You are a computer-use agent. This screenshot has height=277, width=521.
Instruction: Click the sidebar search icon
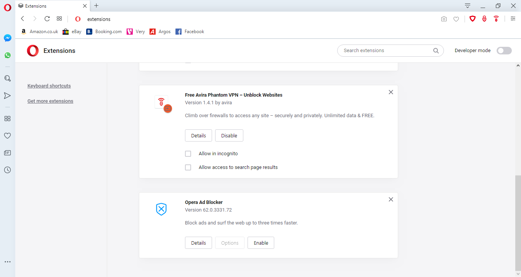7,78
